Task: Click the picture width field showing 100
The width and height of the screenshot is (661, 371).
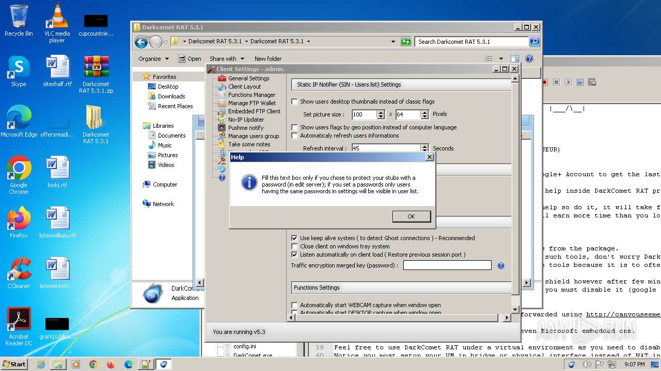Action: pos(364,114)
